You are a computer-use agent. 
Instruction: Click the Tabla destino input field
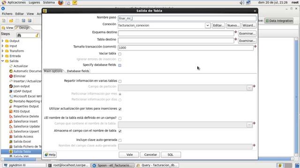[176, 41]
